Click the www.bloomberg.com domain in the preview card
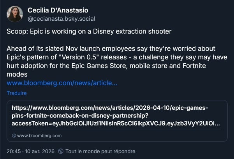 click(39, 136)
